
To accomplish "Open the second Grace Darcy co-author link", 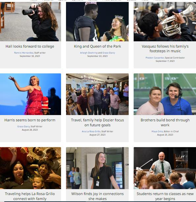I will pos(109,53).
